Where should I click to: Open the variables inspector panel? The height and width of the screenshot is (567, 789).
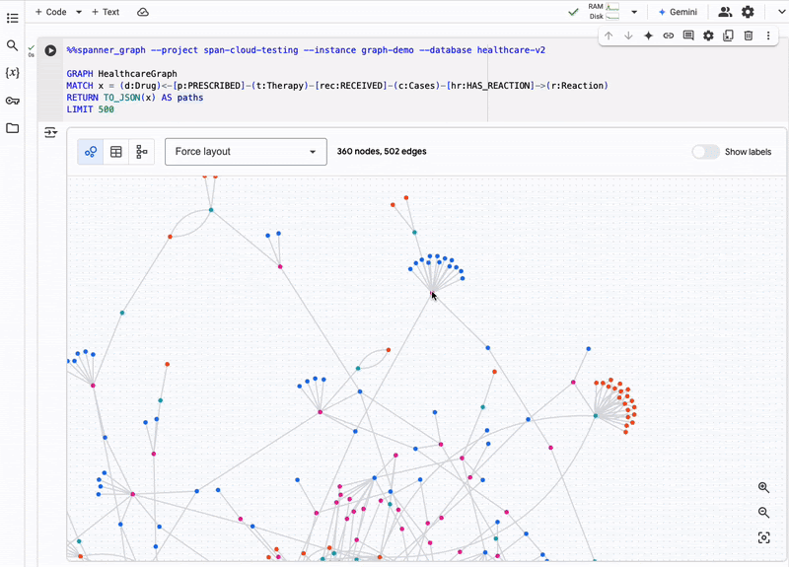pos(12,73)
